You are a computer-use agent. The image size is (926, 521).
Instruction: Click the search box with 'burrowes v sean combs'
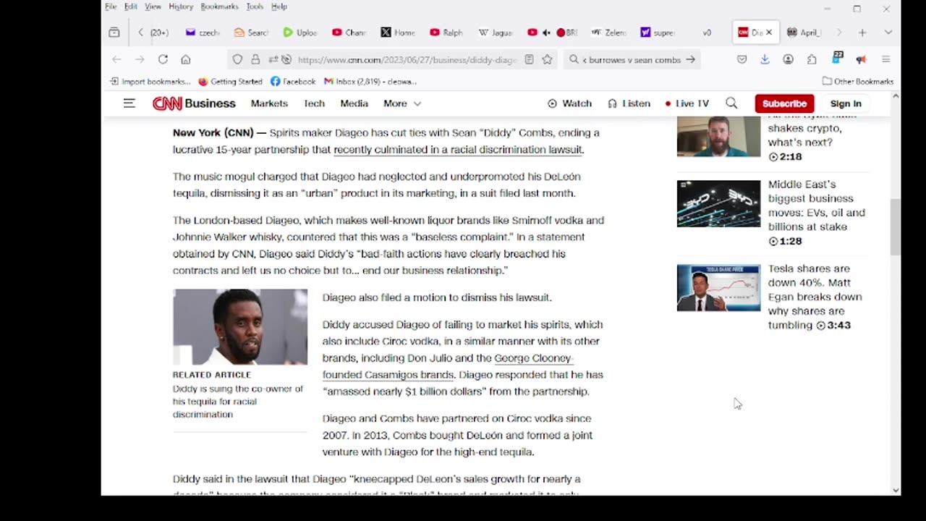(632, 60)
